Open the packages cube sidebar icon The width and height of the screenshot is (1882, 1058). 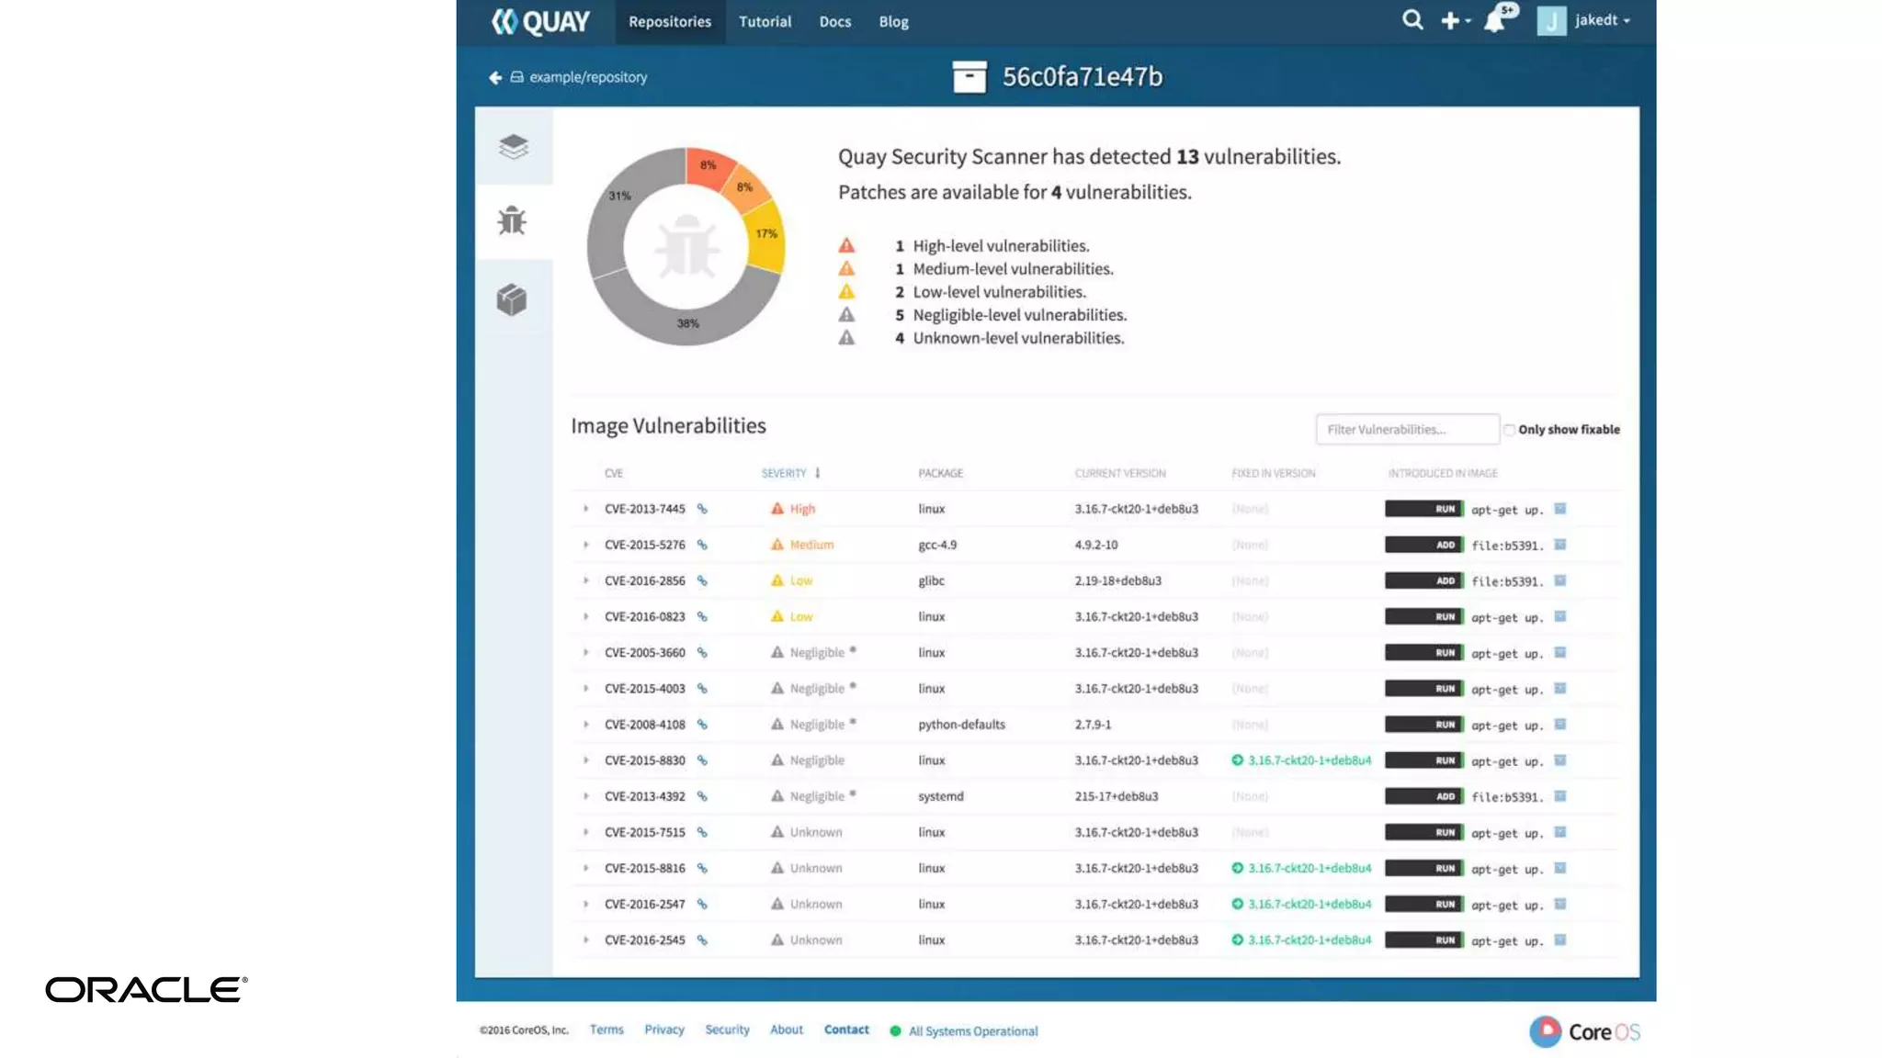click(512, 299)
